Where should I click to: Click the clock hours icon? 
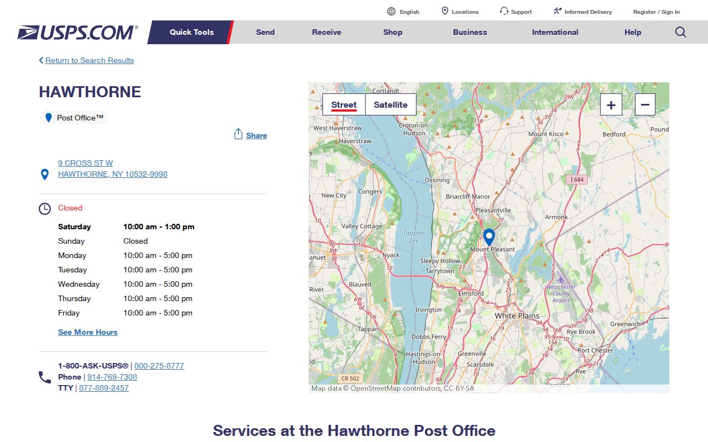45,209
